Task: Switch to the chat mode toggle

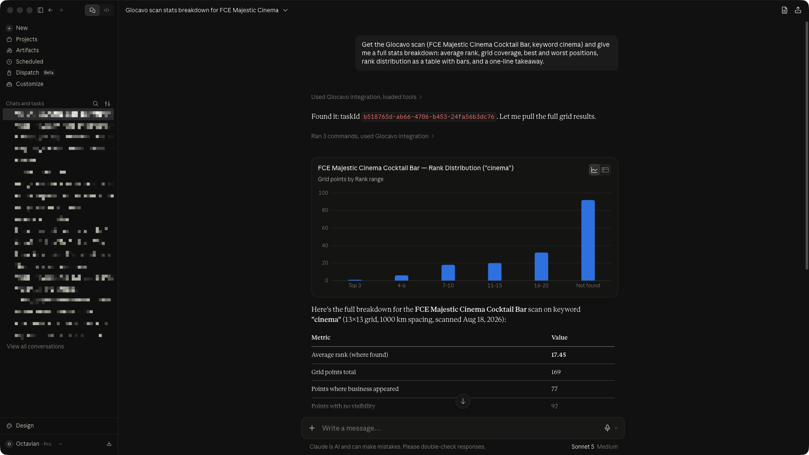Action: tap(92, 10)
